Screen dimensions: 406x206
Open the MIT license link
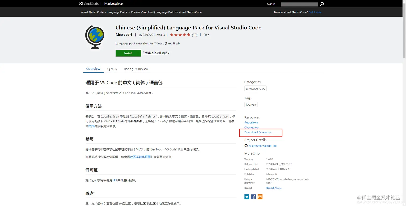(x=115, y=180)
